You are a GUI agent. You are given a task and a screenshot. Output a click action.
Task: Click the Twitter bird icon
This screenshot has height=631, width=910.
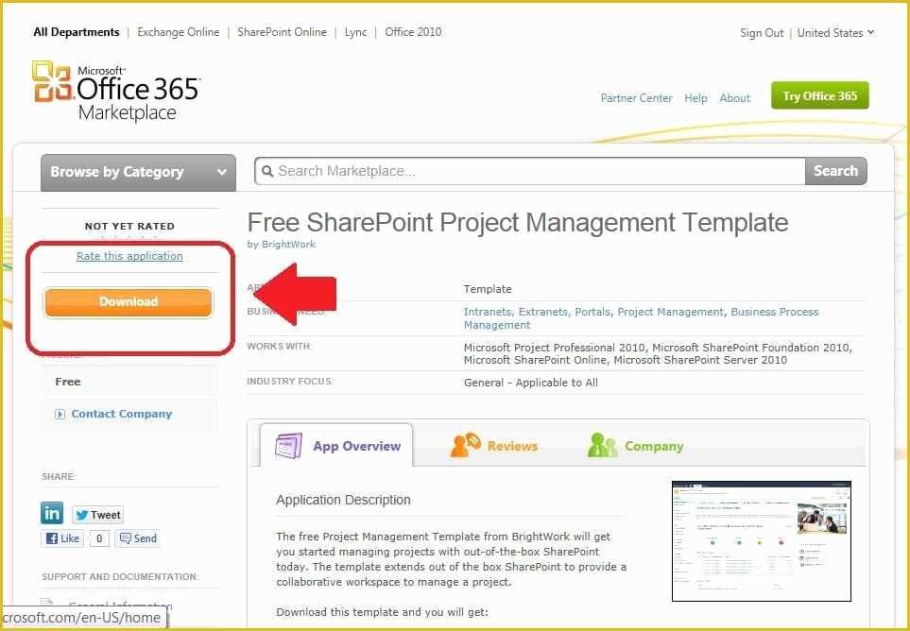[x=83, y=514]
